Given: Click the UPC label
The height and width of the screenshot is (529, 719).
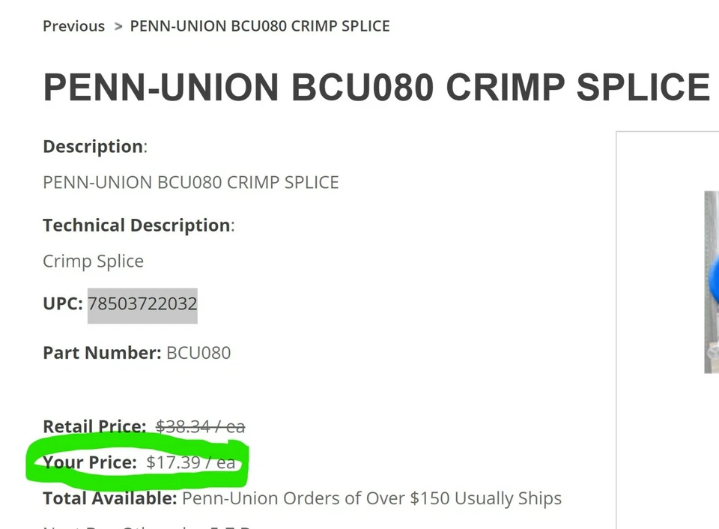Looking at the screenshot, I should (62, 303).
